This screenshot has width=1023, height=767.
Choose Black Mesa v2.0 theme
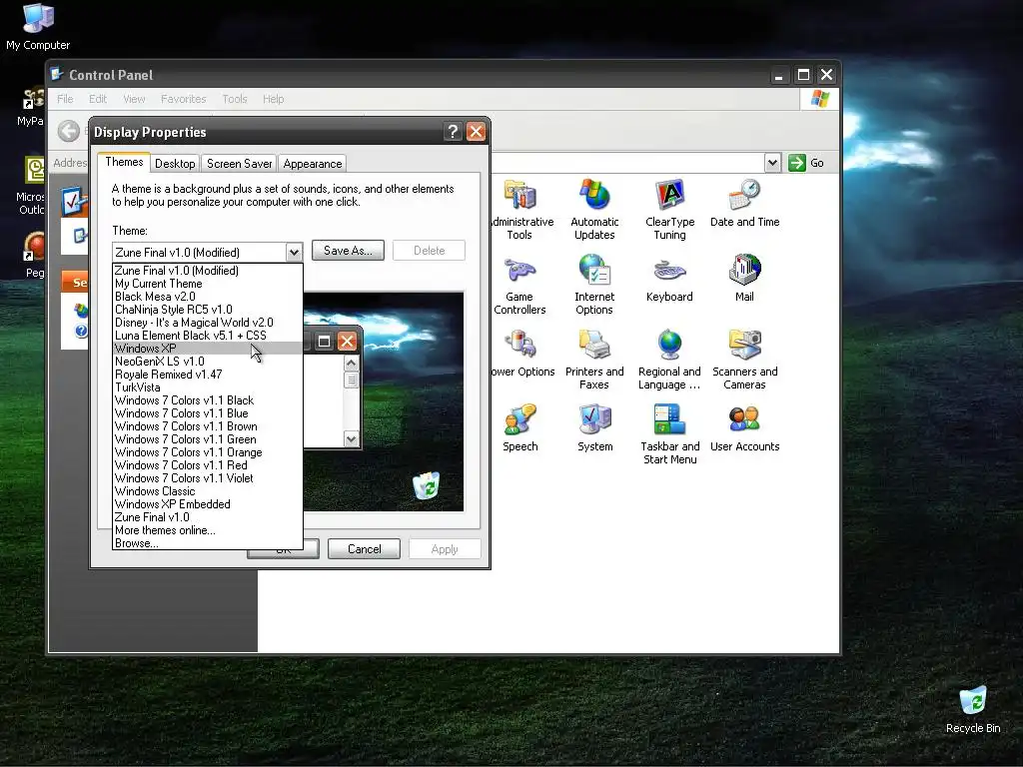pyautogui.click(x=208, y=297)
